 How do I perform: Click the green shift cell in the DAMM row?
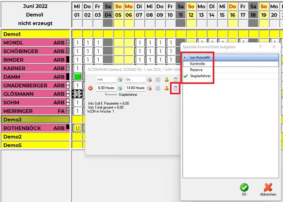77,77
